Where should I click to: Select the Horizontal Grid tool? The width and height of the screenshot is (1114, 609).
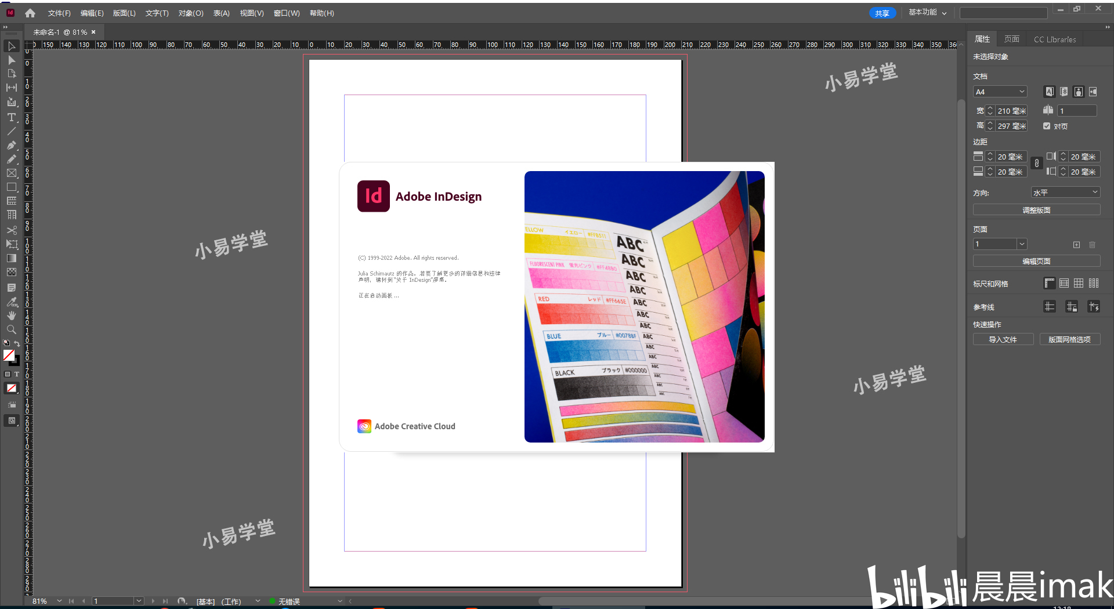[x=11, y=201]
